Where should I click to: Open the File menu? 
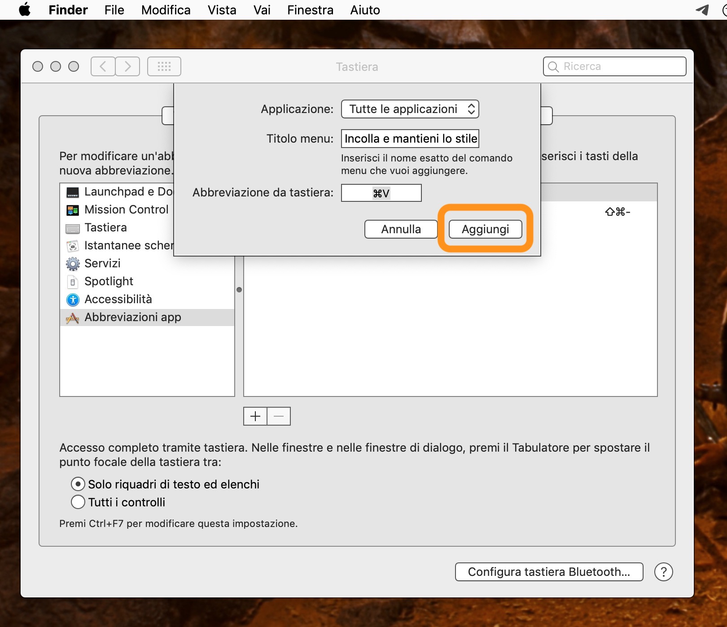114,10
